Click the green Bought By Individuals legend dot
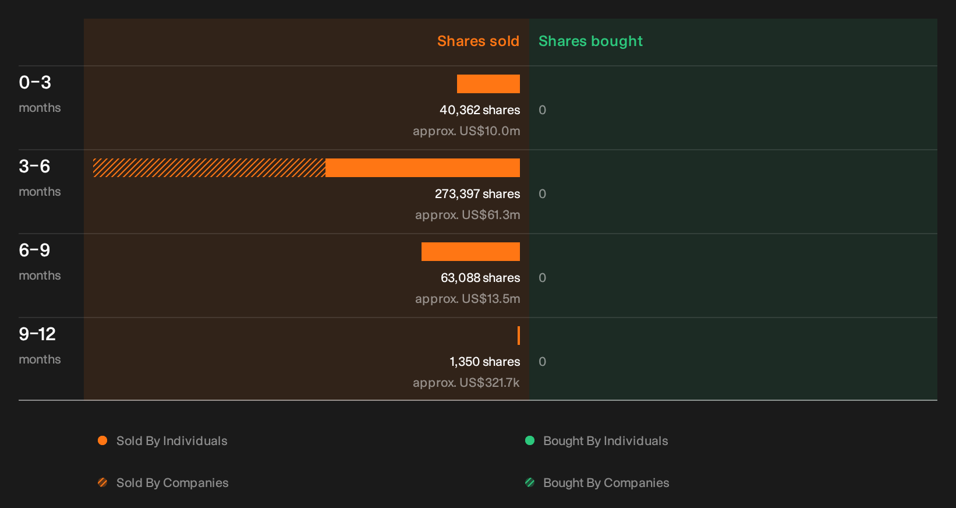The image size is (956, 508). coord(530,440)
